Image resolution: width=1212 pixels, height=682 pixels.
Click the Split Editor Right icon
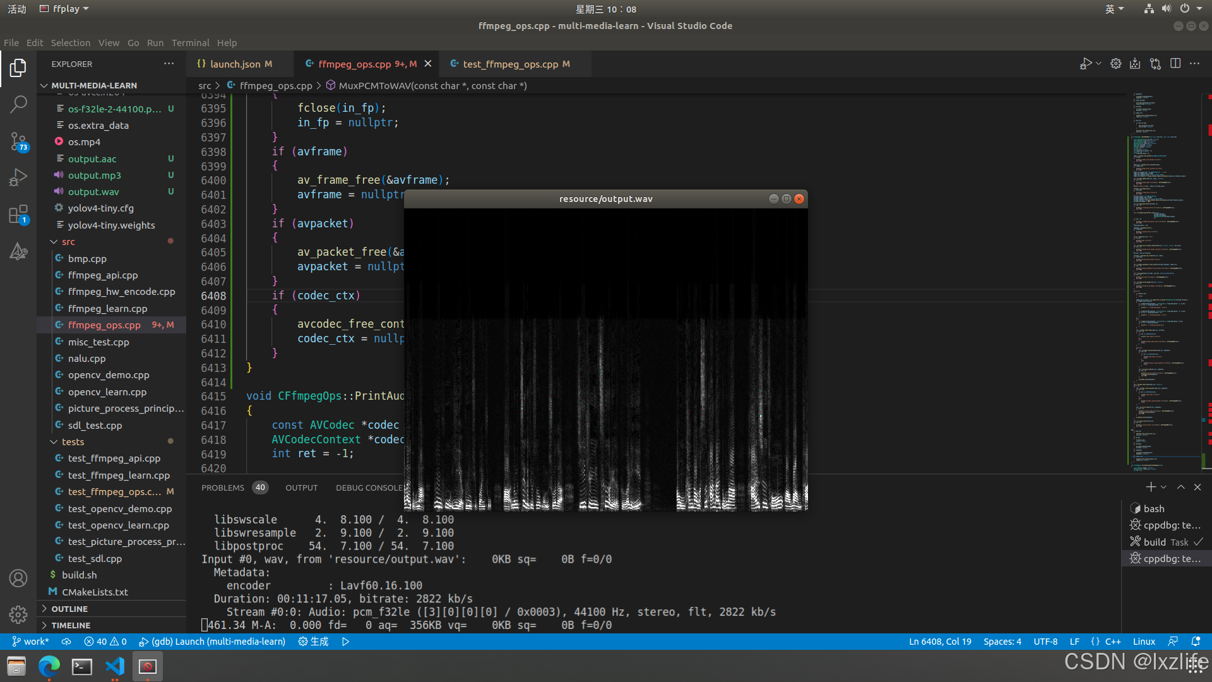1175,64
